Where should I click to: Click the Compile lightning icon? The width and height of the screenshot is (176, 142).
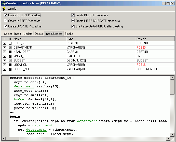point(4,9)
